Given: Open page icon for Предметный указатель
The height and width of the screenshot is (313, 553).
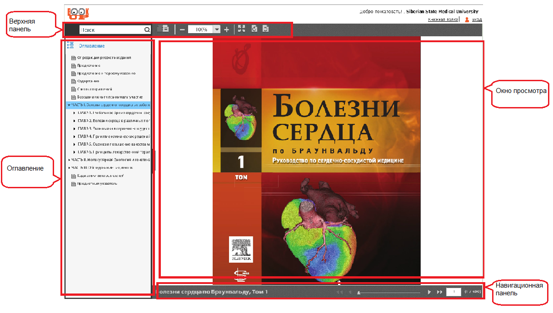Looking at the screenshot, I should point(74,184).
